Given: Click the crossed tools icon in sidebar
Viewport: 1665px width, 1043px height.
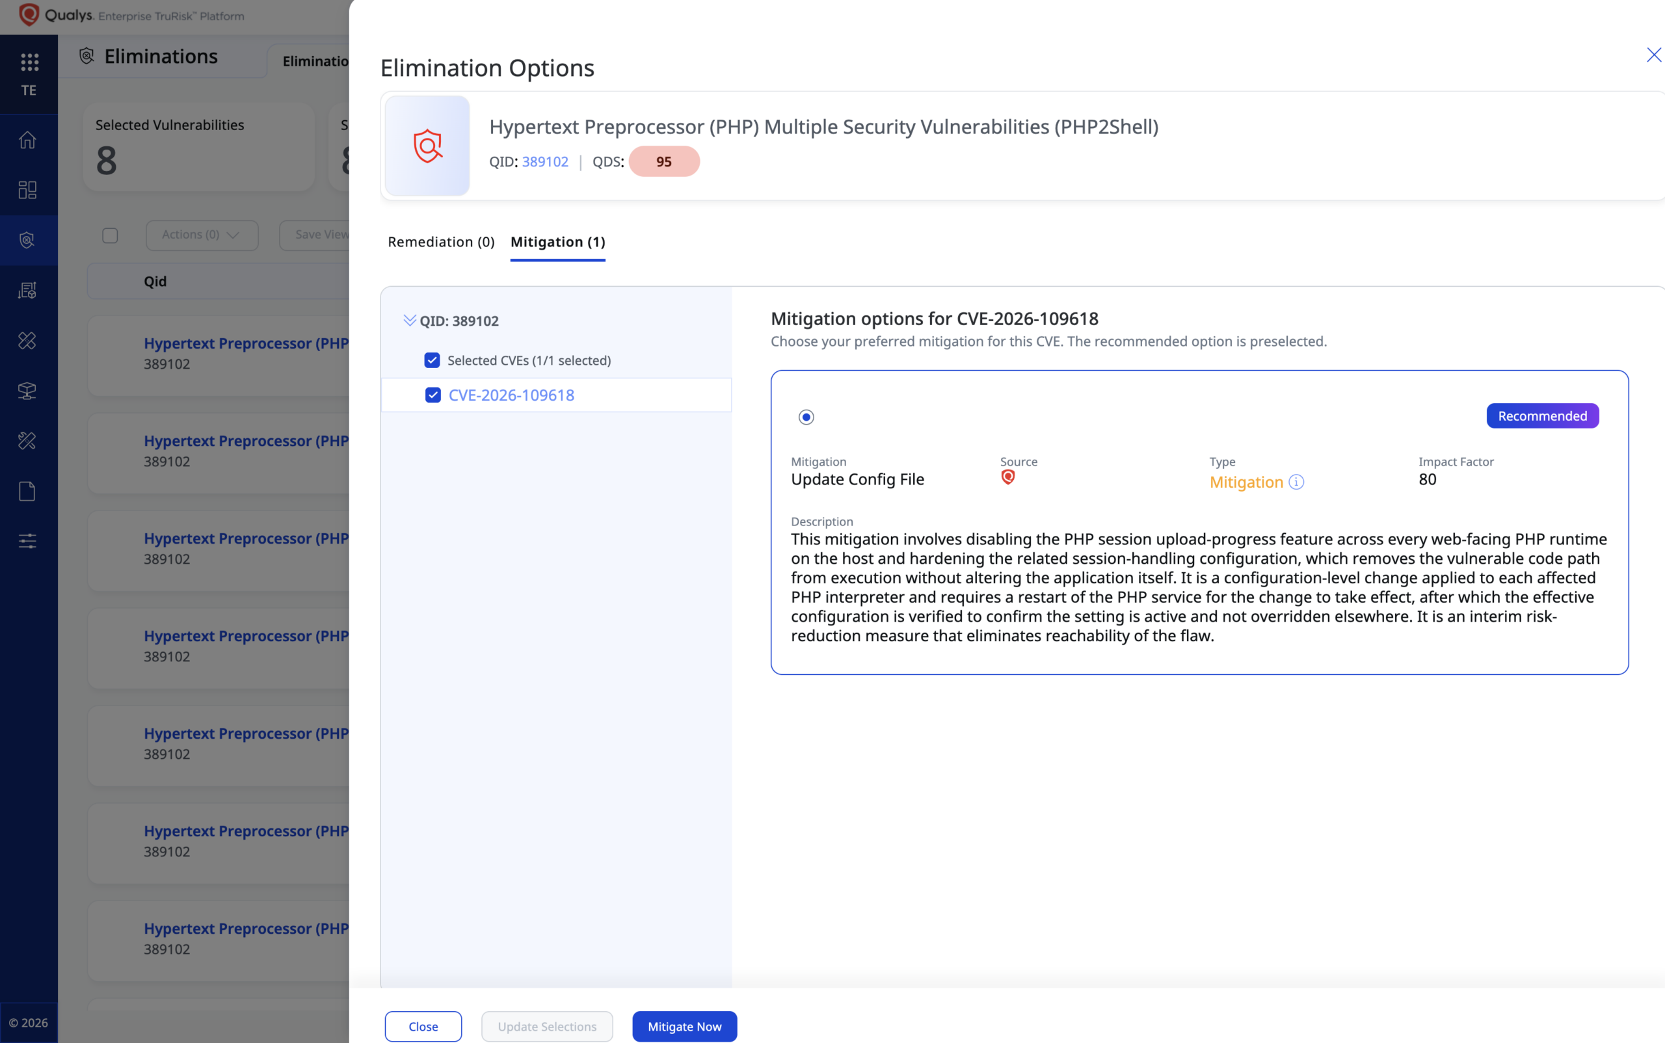Looking at the screenshot, I should coord(27,340).
